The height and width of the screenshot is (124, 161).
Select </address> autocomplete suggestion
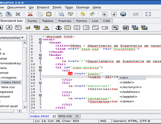tap(132, 92)
